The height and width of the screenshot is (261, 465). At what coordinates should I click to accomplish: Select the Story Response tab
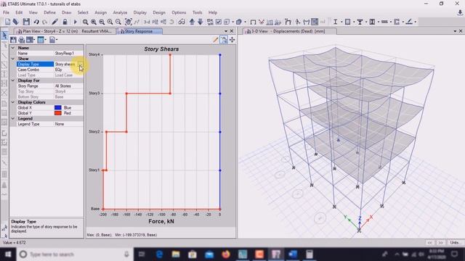139,31
